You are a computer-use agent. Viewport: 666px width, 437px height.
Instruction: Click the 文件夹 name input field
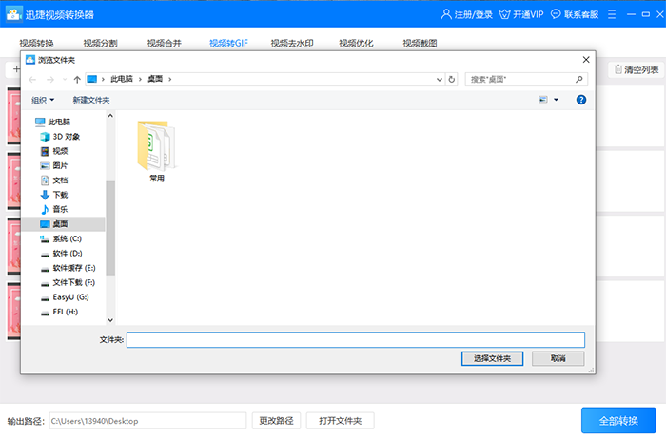[356, 339]
